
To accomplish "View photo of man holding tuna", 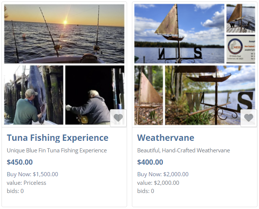I will [34, 95].
